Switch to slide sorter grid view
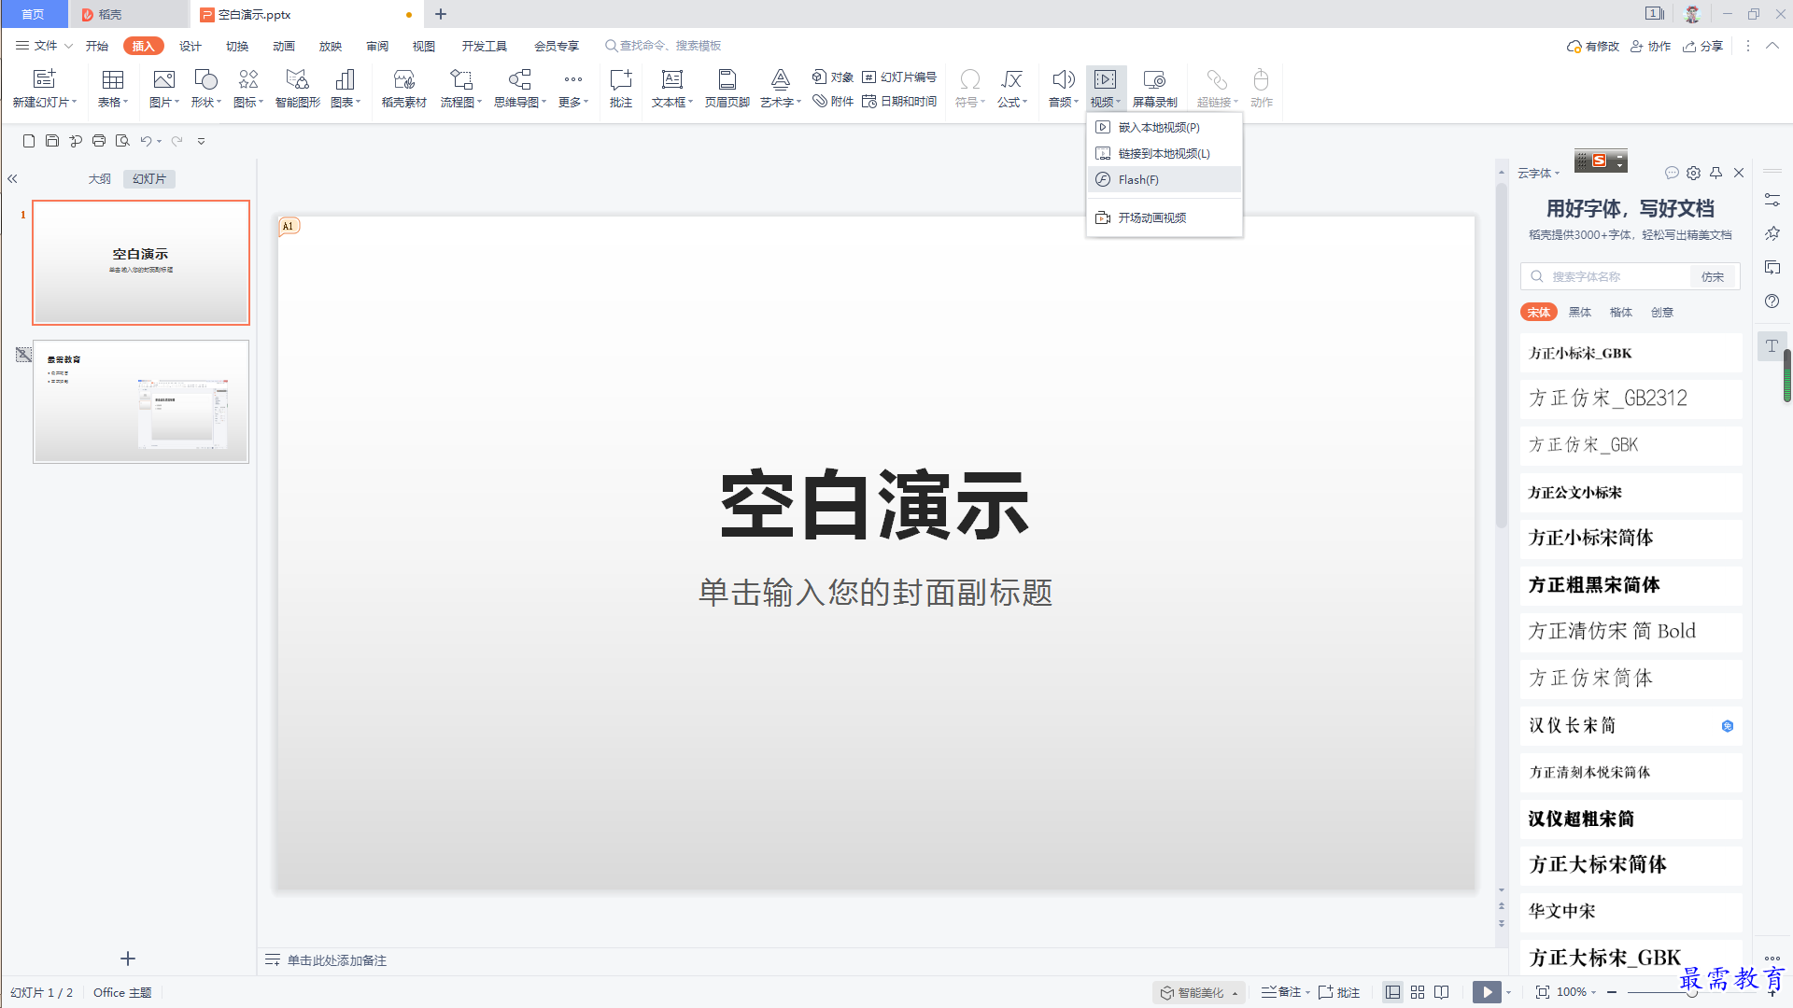The height and width of the screenshot is (1008, 1793). click(1418, 992)
